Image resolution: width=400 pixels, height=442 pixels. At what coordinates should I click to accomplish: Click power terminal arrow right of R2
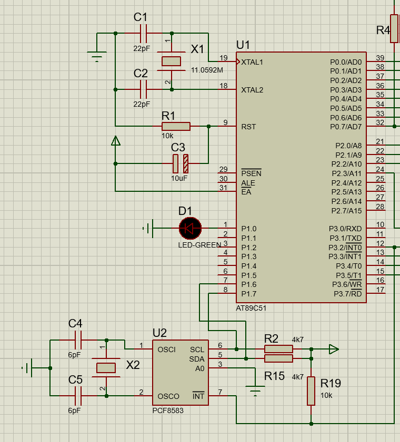click(x=334, y=350)
